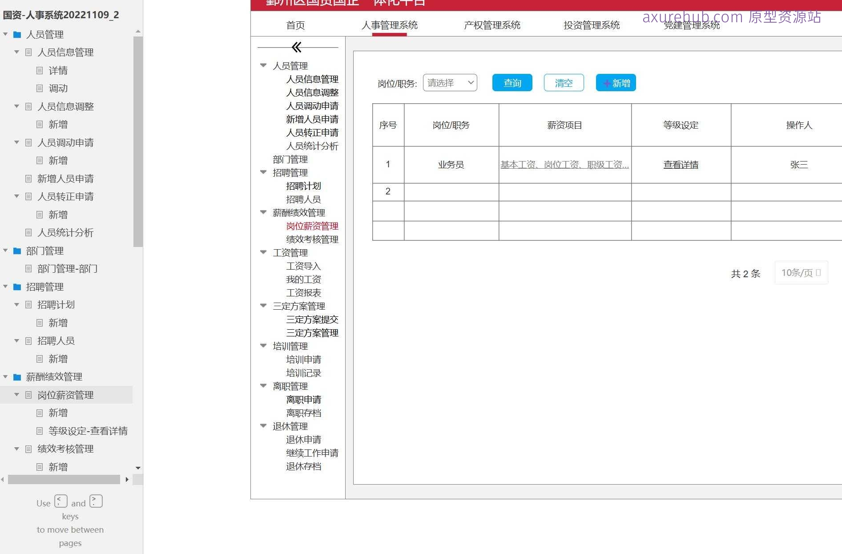Switch to the 党建管理系统 tab
This screenshot has height=554, width=842.
coord(692,25)
